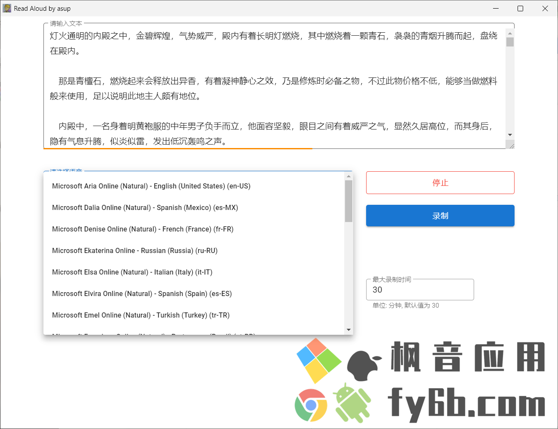
Task: Maximize the Read Aloud window
Action: 520,8
